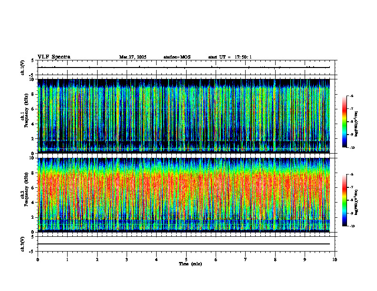Click time tick label '10' on x-axis
377x291 pixels.
pos(335,260)
